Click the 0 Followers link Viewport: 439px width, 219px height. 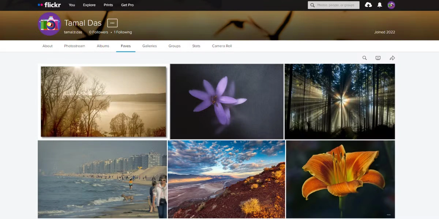coord(99,32)
